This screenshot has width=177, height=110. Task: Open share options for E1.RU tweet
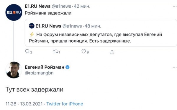(x=112, y=52)
